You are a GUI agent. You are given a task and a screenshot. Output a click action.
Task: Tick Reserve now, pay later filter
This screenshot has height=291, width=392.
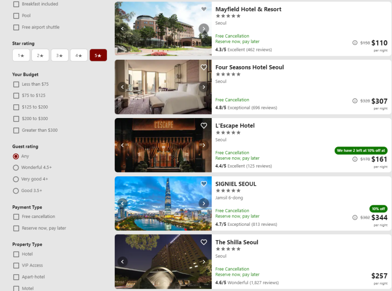click(16, 228)
